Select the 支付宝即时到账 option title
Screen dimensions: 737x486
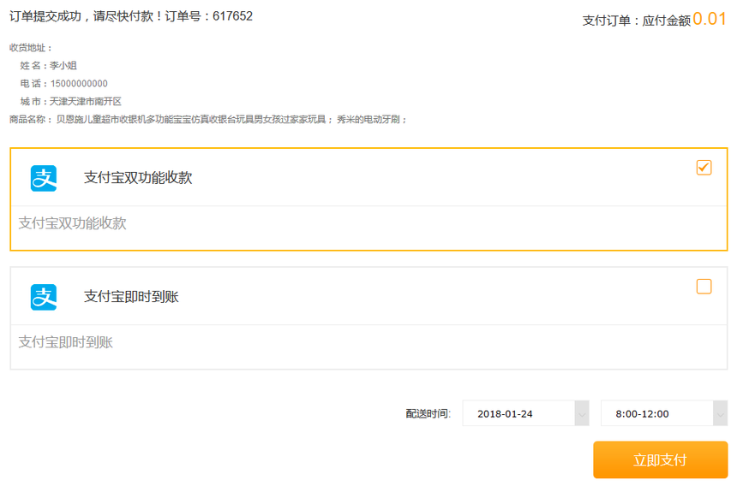click(131, 297)
